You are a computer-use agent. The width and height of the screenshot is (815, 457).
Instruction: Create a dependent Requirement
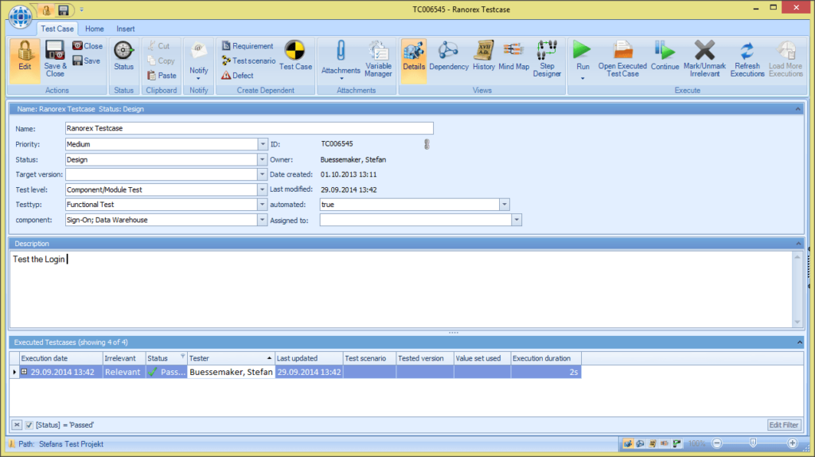pos(248,45)
